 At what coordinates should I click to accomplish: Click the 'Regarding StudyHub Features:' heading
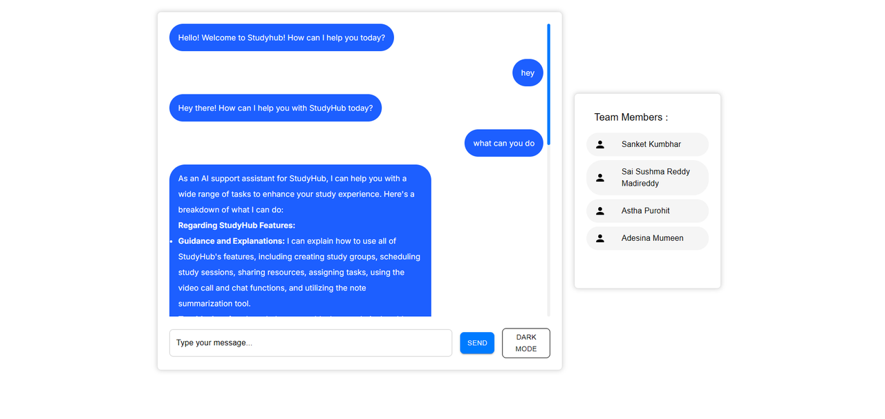pos(236,225)
